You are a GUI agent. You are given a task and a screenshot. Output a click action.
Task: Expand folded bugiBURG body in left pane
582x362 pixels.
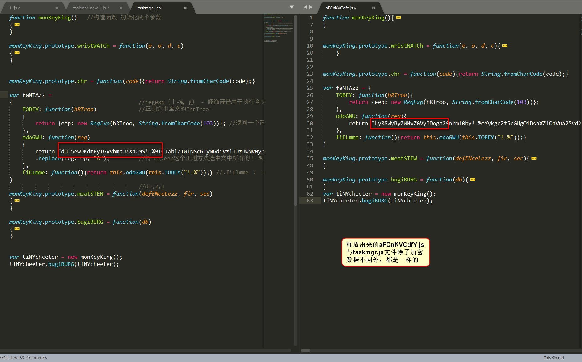click(x=17, y=229)
